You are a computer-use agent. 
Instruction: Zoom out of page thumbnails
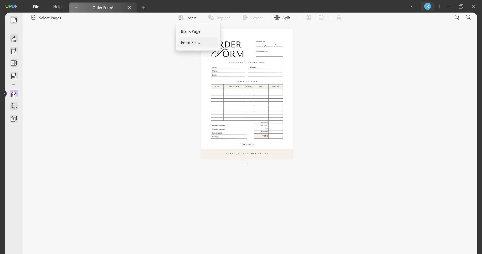457,17
